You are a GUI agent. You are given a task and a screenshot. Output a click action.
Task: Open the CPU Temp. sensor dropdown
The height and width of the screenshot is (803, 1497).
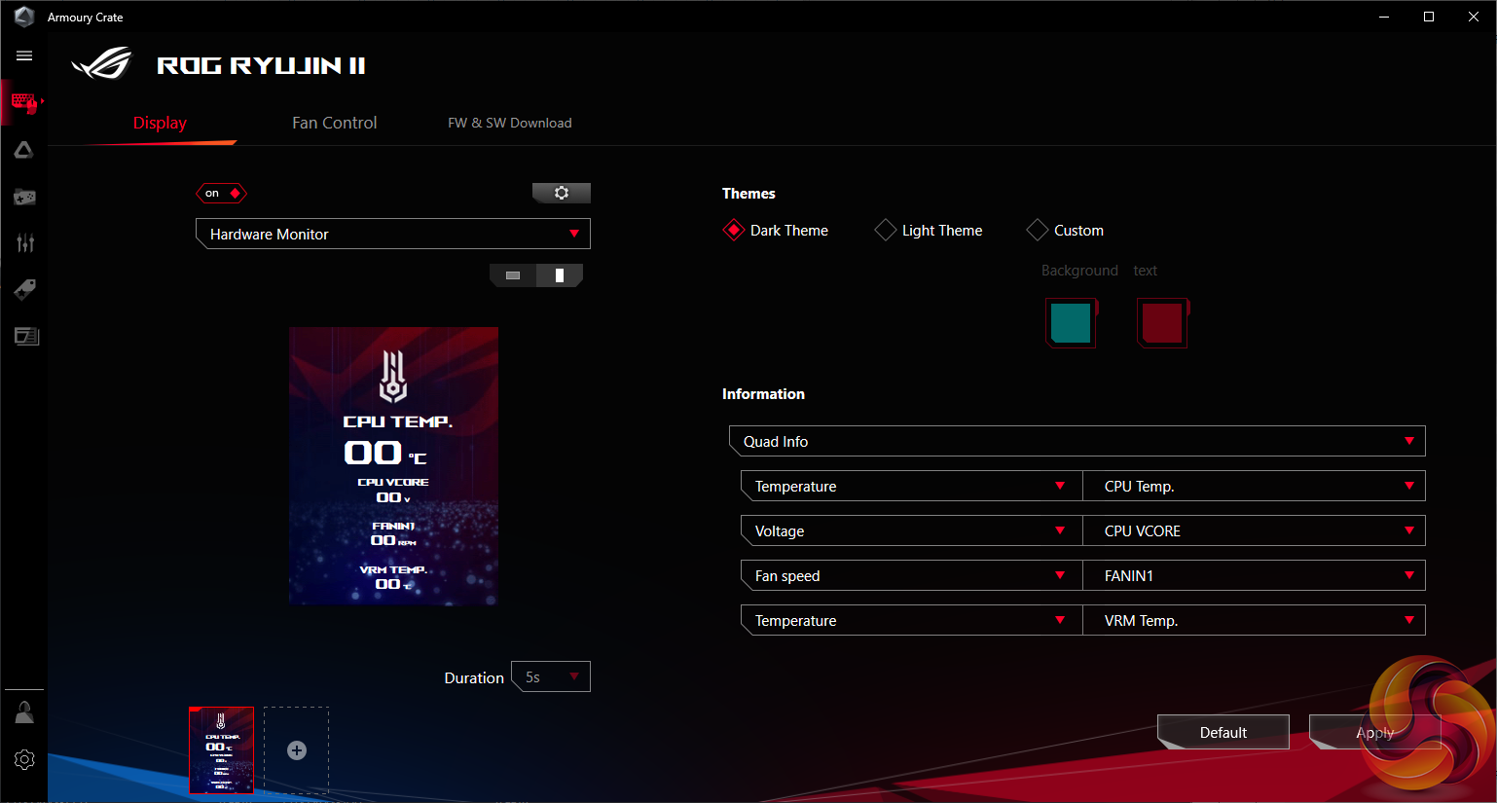point(1255,486)
